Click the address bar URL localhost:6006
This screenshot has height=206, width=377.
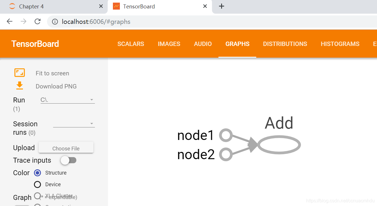[x=96, y=22]
